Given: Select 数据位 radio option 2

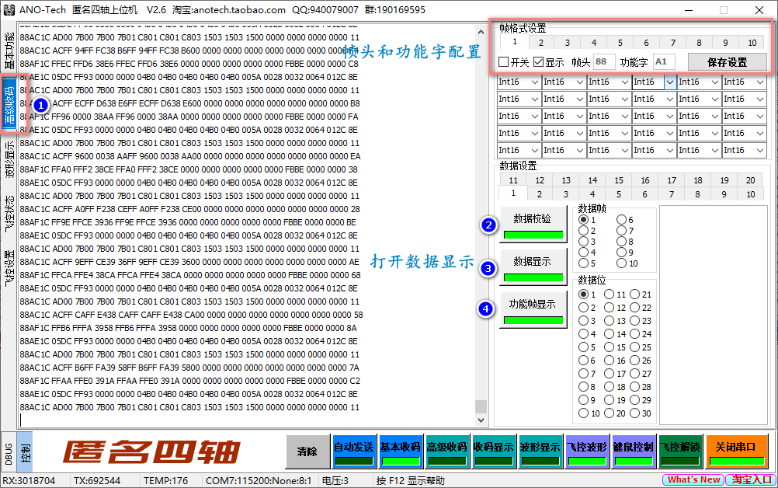Looking at the screenshot, I should 584,308.
